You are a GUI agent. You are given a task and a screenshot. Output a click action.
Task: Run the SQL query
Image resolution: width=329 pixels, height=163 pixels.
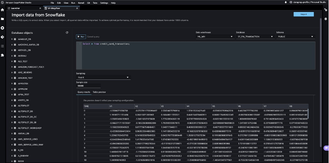click(x=81, y=37)
